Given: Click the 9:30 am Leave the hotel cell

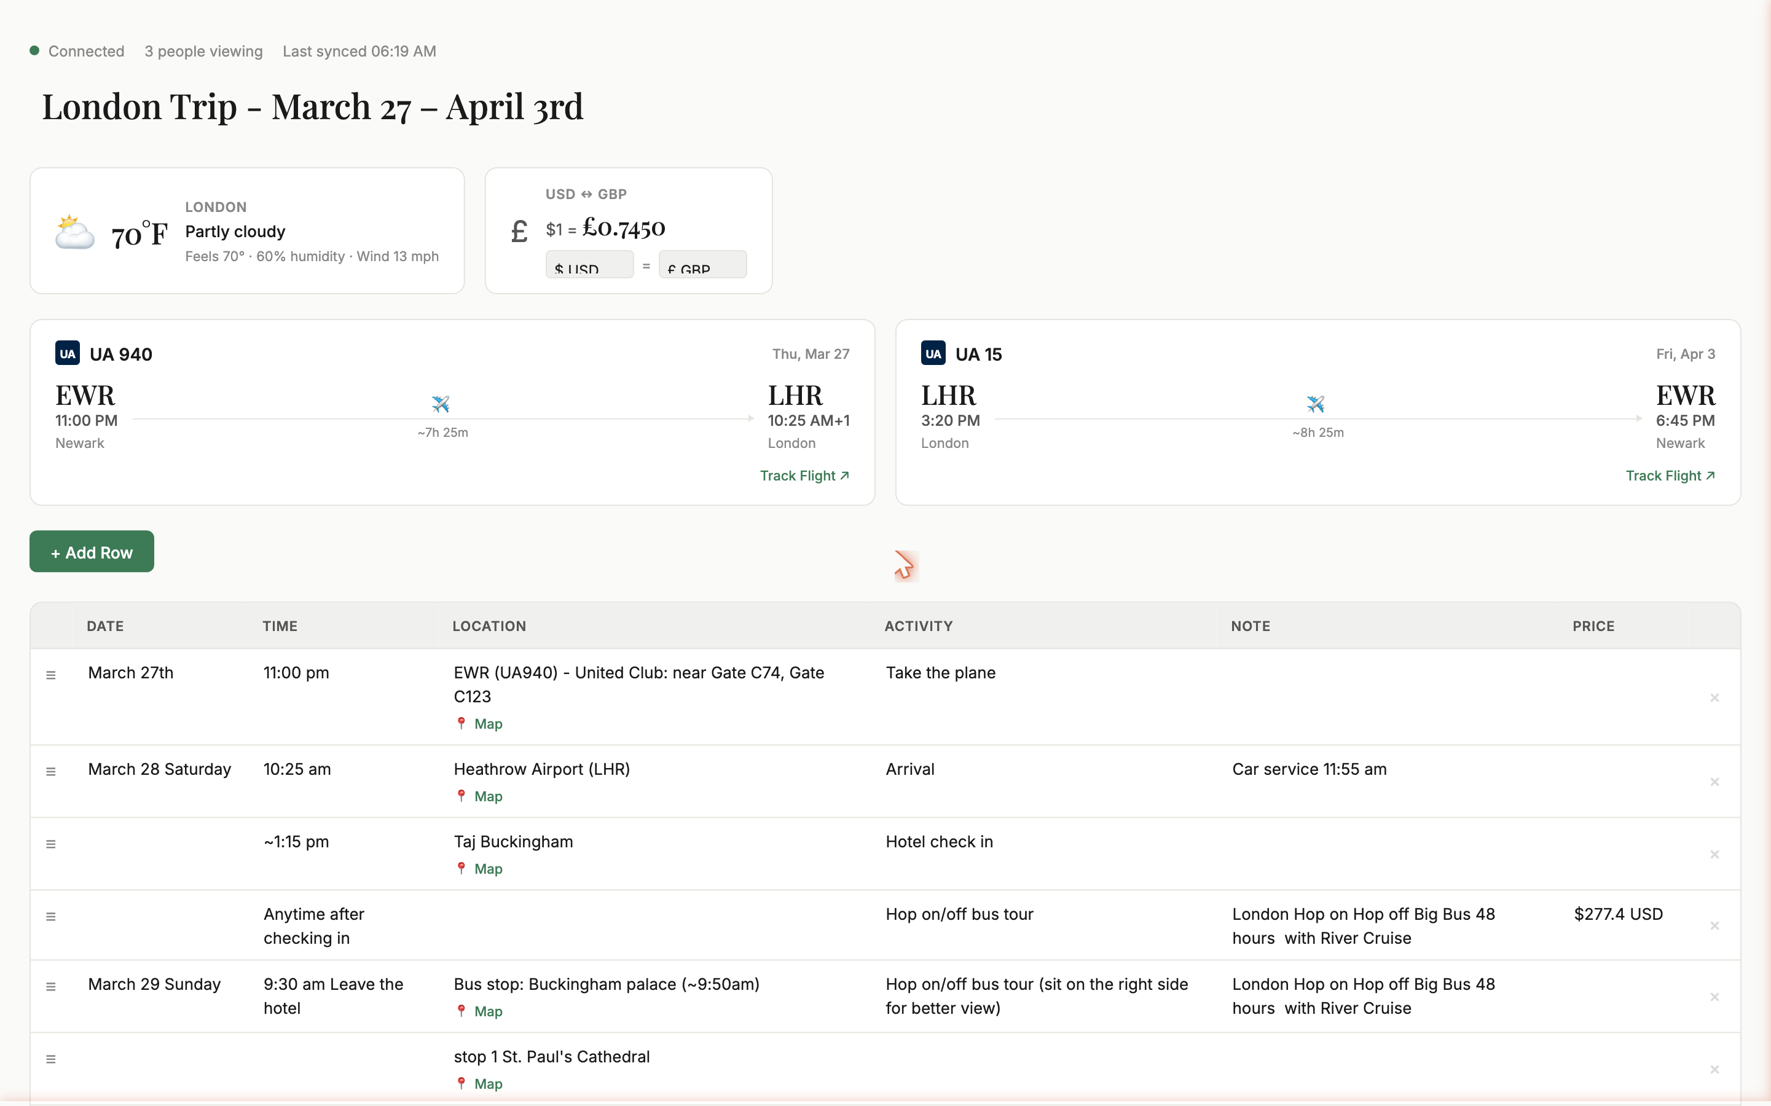Looking at the screenshot, I should [333, 995].
